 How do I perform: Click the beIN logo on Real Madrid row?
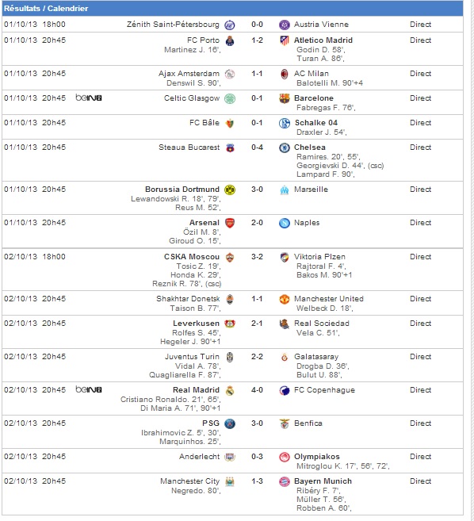tap(89, 389)
